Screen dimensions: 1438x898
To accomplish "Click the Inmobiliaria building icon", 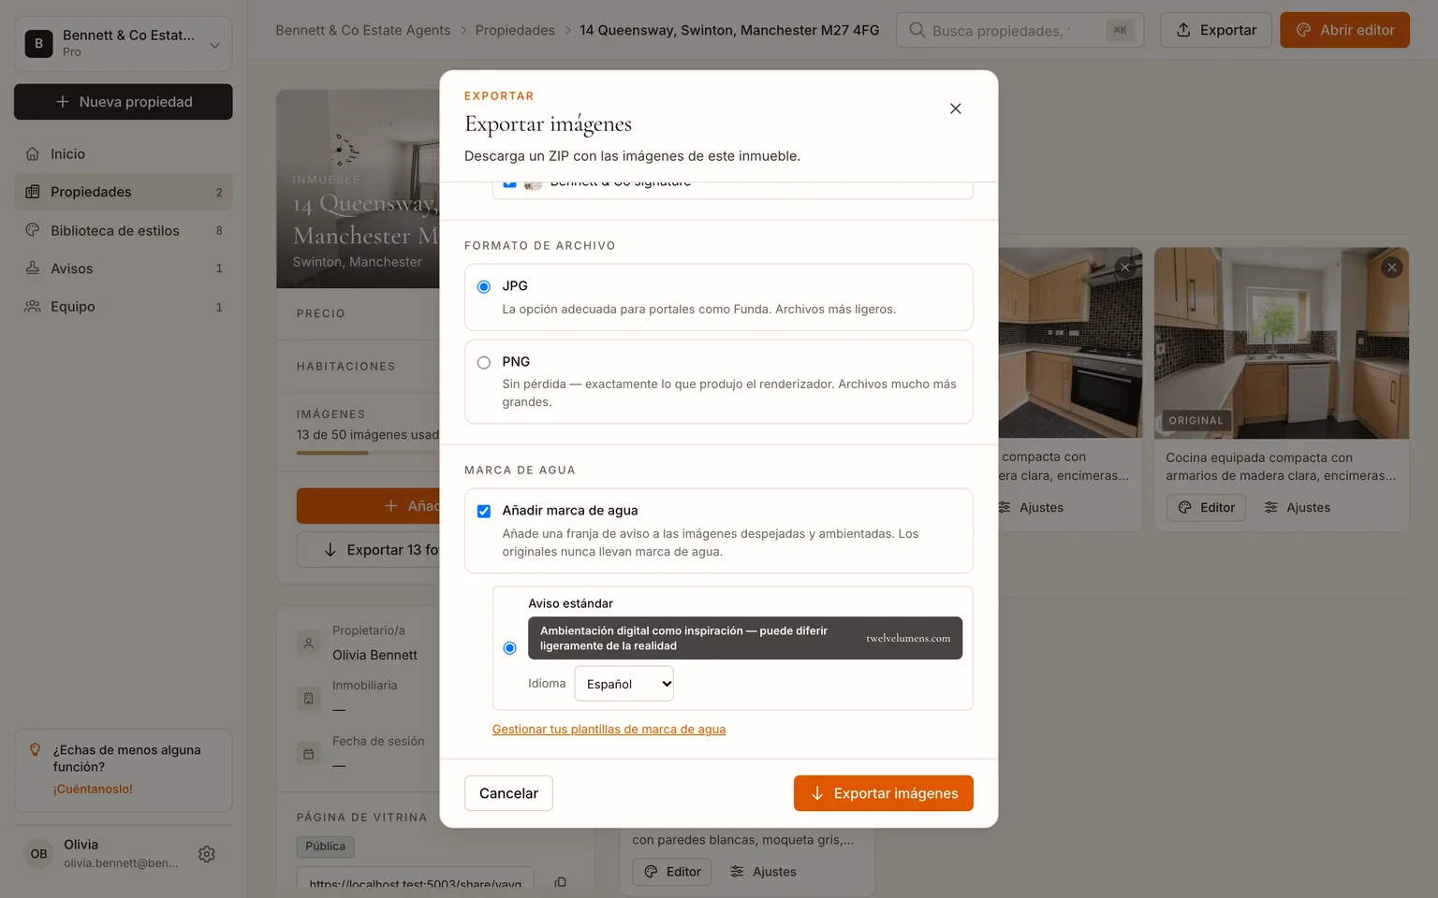I will click(x=308, y=699).
